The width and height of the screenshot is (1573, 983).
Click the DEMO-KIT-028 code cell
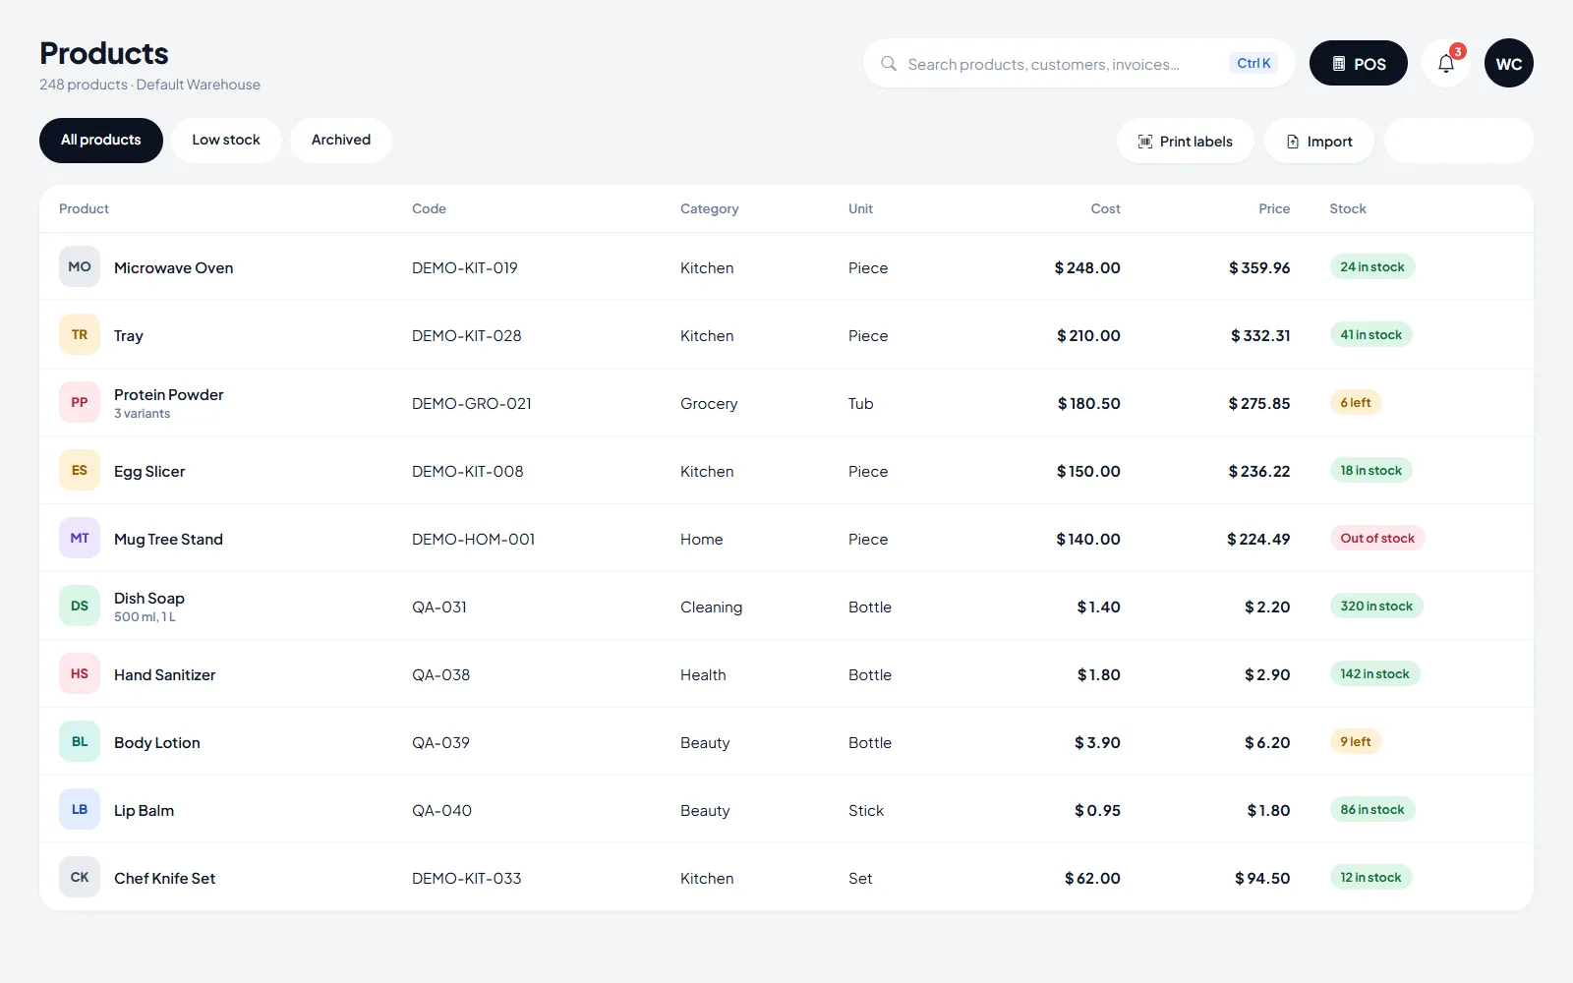[x=467, y=335]
